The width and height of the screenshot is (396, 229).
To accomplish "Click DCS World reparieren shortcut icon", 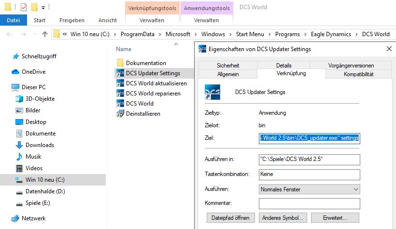I will tap(120, 94).
